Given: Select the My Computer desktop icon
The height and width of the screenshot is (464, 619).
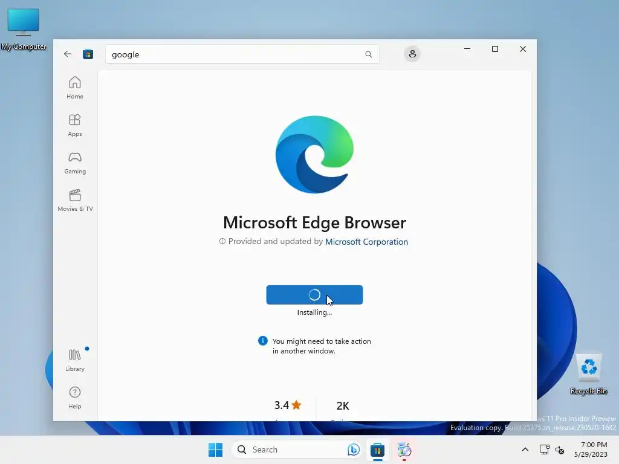Looking at the screenshot, I should coord(24,29).
